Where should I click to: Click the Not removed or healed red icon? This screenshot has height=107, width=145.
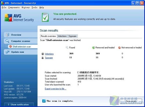[x=119, y=48]
